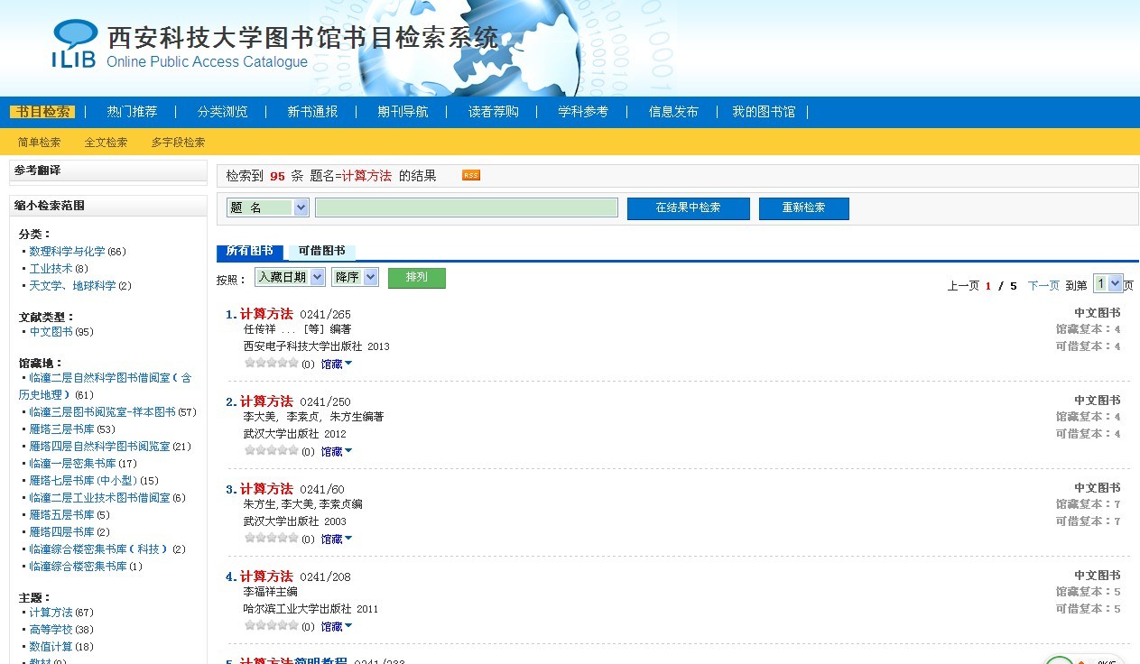Expand 馆藏 holdings for result 3
This screenshot has width=1140, height=664.
(x=337, y=539)
